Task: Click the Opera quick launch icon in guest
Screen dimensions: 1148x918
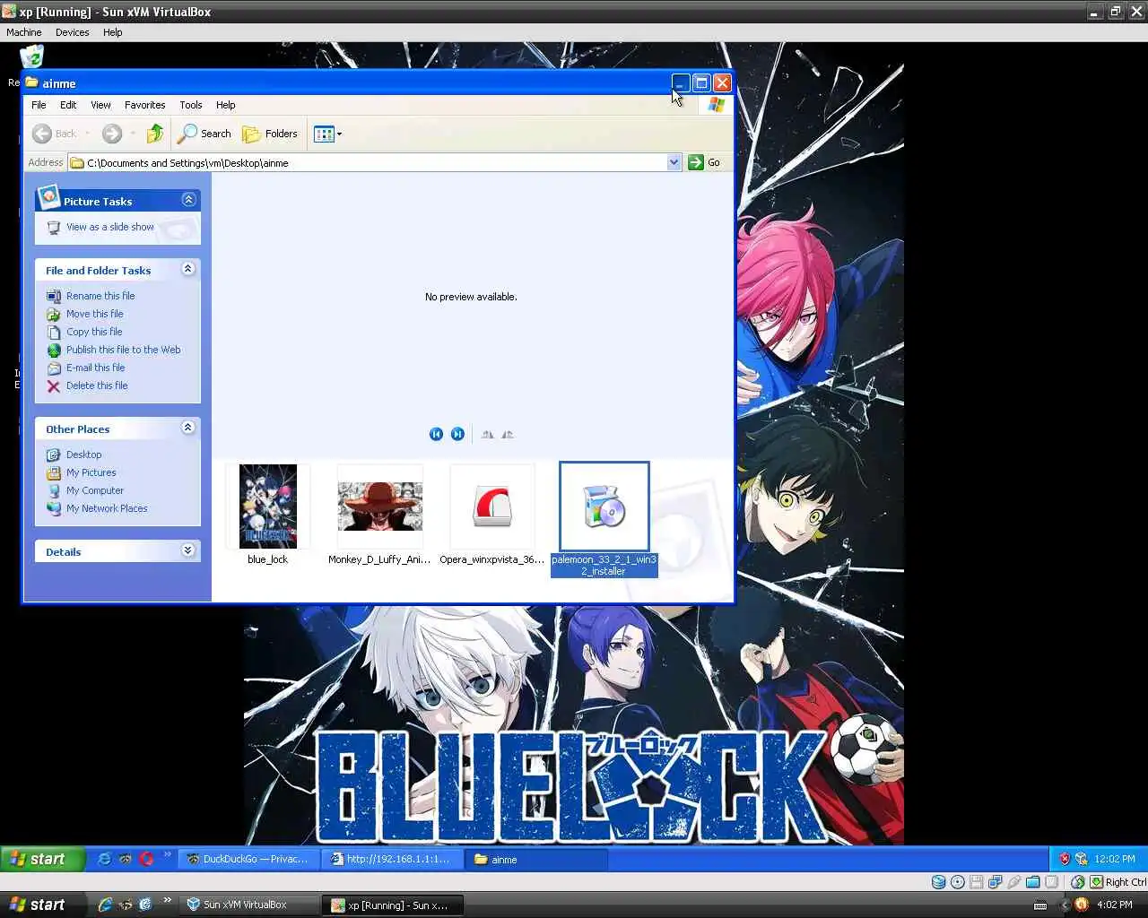Action: click(146, 859)
